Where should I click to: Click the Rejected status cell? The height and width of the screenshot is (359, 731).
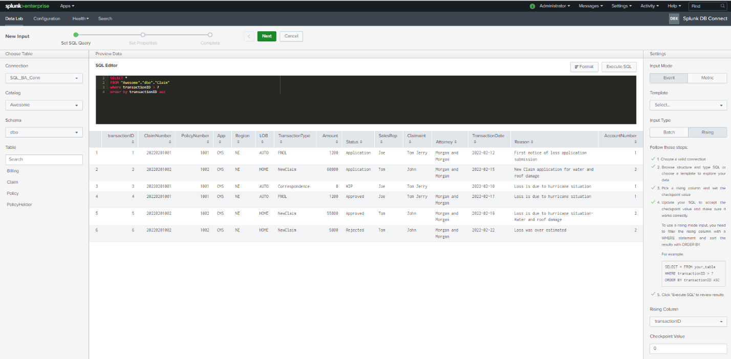click(x=355, y=230)
